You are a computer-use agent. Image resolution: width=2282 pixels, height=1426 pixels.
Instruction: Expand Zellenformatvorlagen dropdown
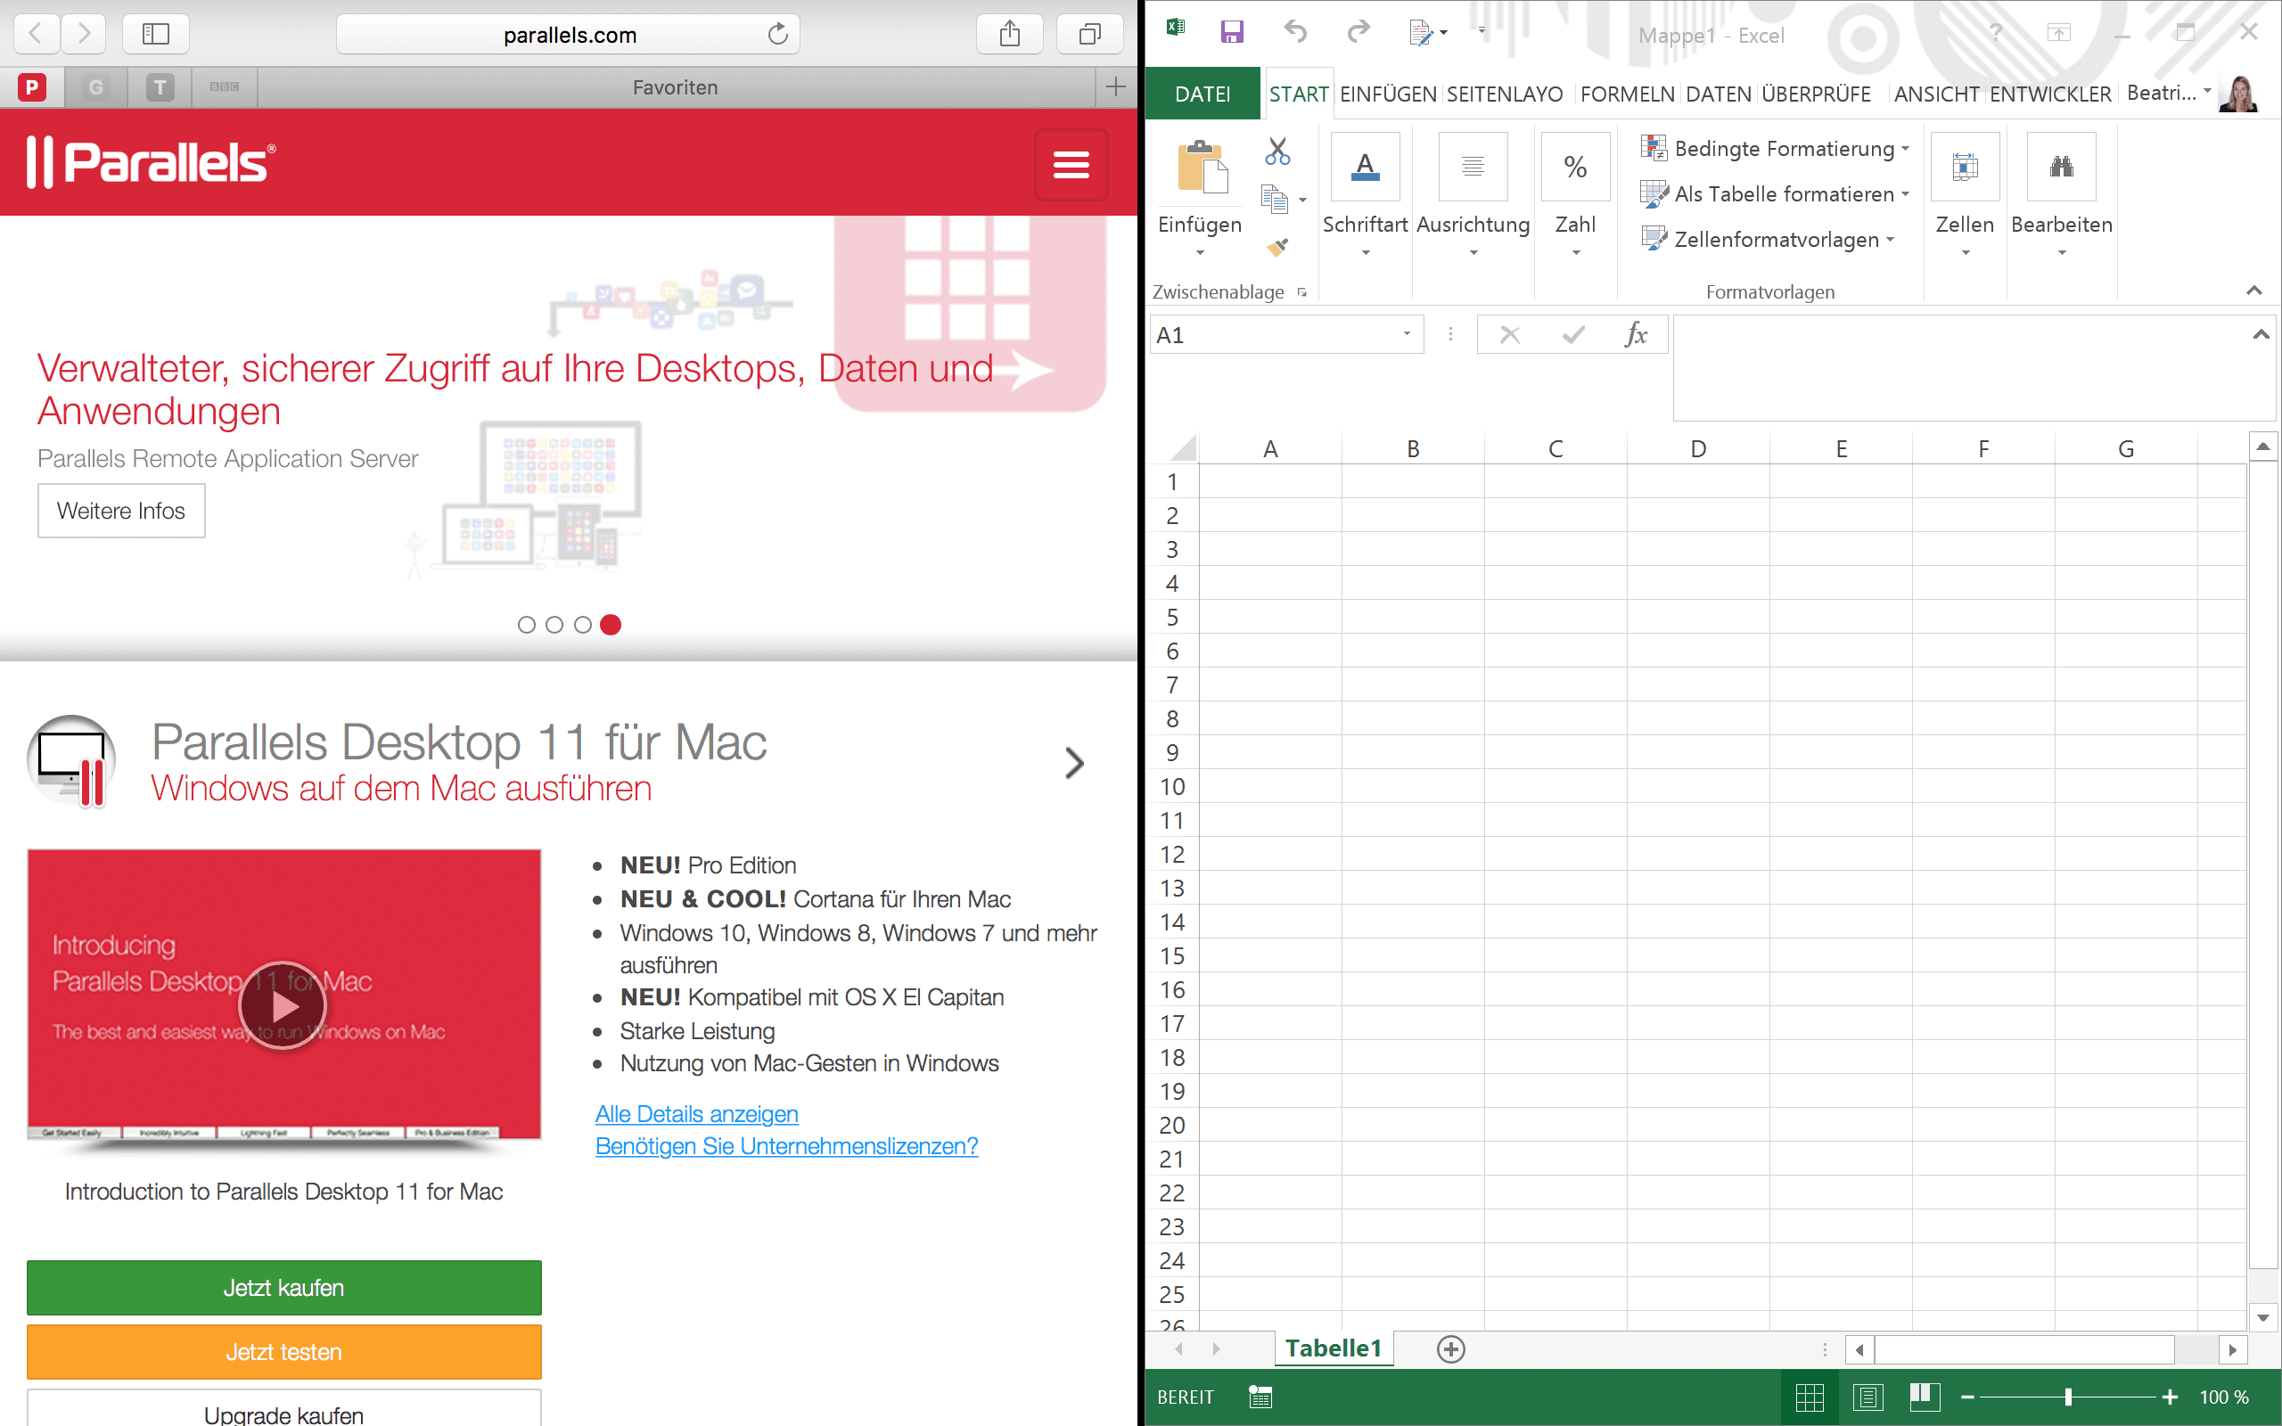[x=1891, y=240]
